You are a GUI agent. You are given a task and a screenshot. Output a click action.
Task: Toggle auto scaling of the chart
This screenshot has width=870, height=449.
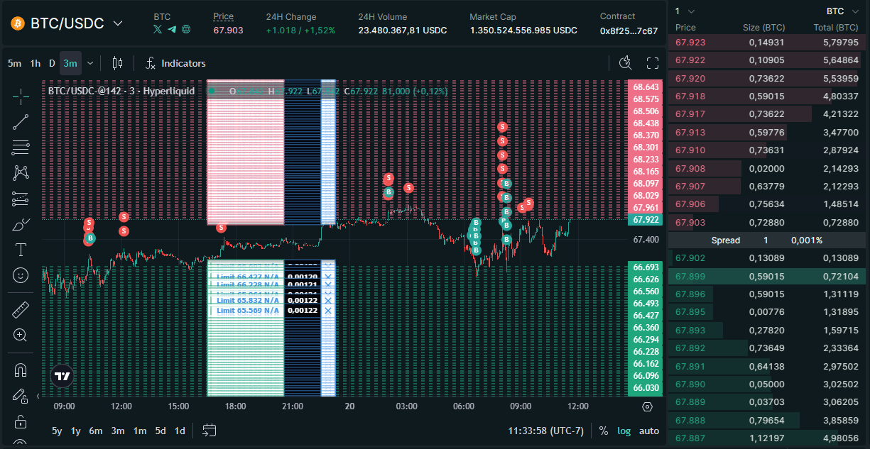(648, 431)
